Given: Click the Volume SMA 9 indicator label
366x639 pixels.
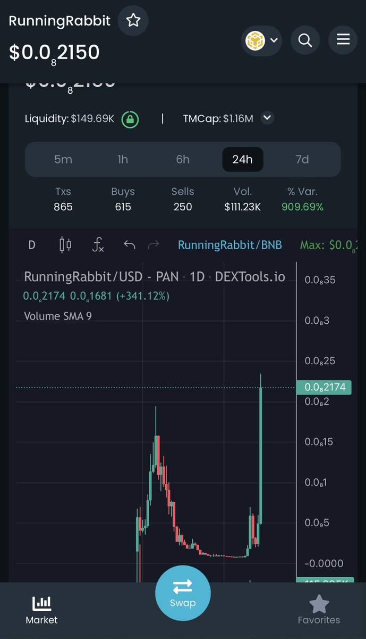Looking at the screenshot, I should pos(58,316).
